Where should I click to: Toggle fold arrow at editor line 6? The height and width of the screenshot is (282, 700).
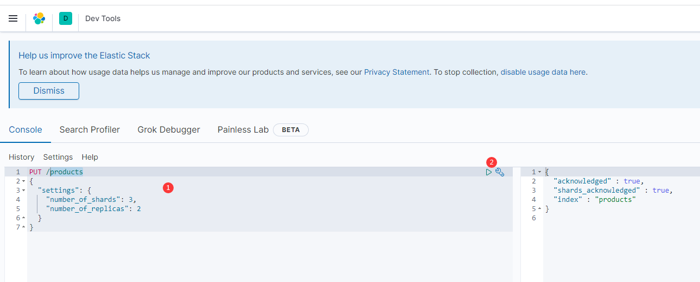[23, 218]
